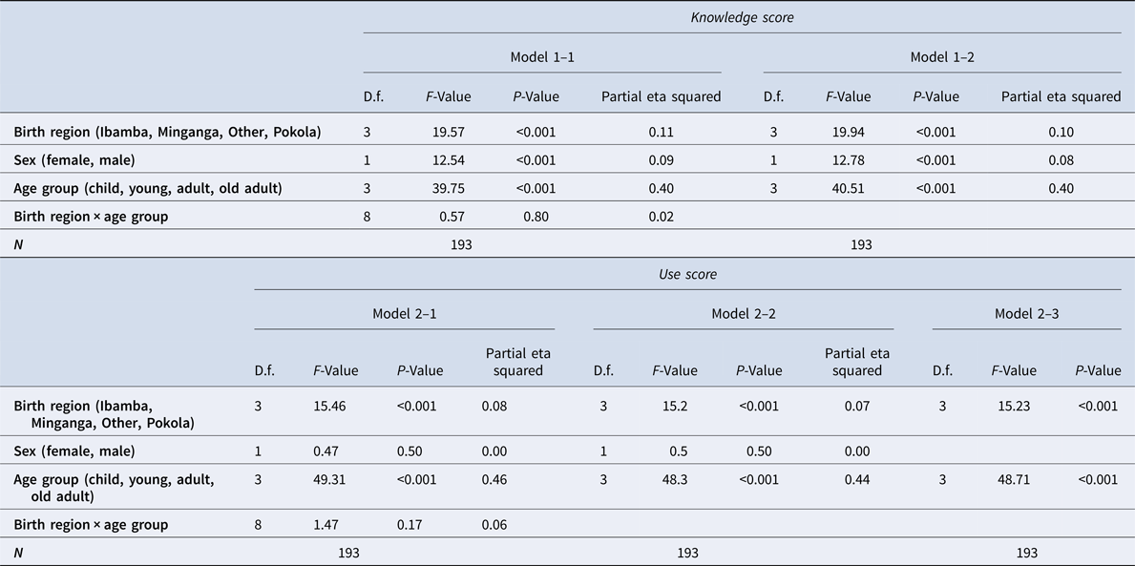Click the P-value cell 0.80
This screenshot has width=1135, height=566.
click(535, 217)
